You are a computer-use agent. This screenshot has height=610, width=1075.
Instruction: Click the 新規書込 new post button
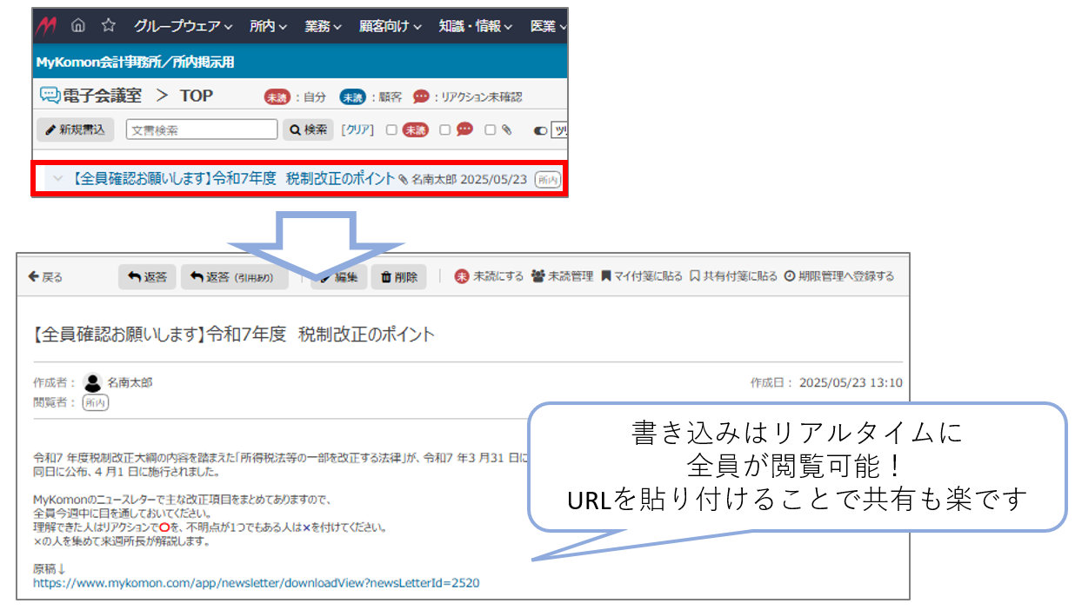(x=75, y=129)
